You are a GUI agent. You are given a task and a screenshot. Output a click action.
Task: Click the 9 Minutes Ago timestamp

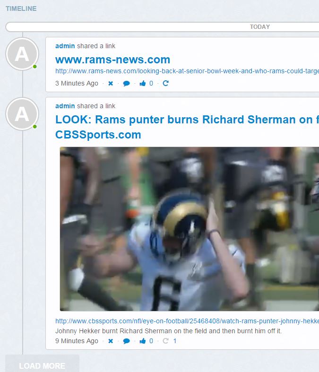coord(77,341)
